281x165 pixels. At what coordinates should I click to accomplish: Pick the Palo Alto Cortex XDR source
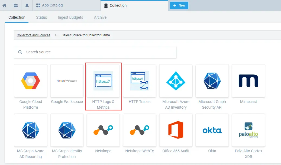(248, 130)
